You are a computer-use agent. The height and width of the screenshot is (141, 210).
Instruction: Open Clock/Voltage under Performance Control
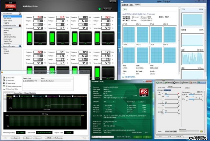click(x=8, y=29)
